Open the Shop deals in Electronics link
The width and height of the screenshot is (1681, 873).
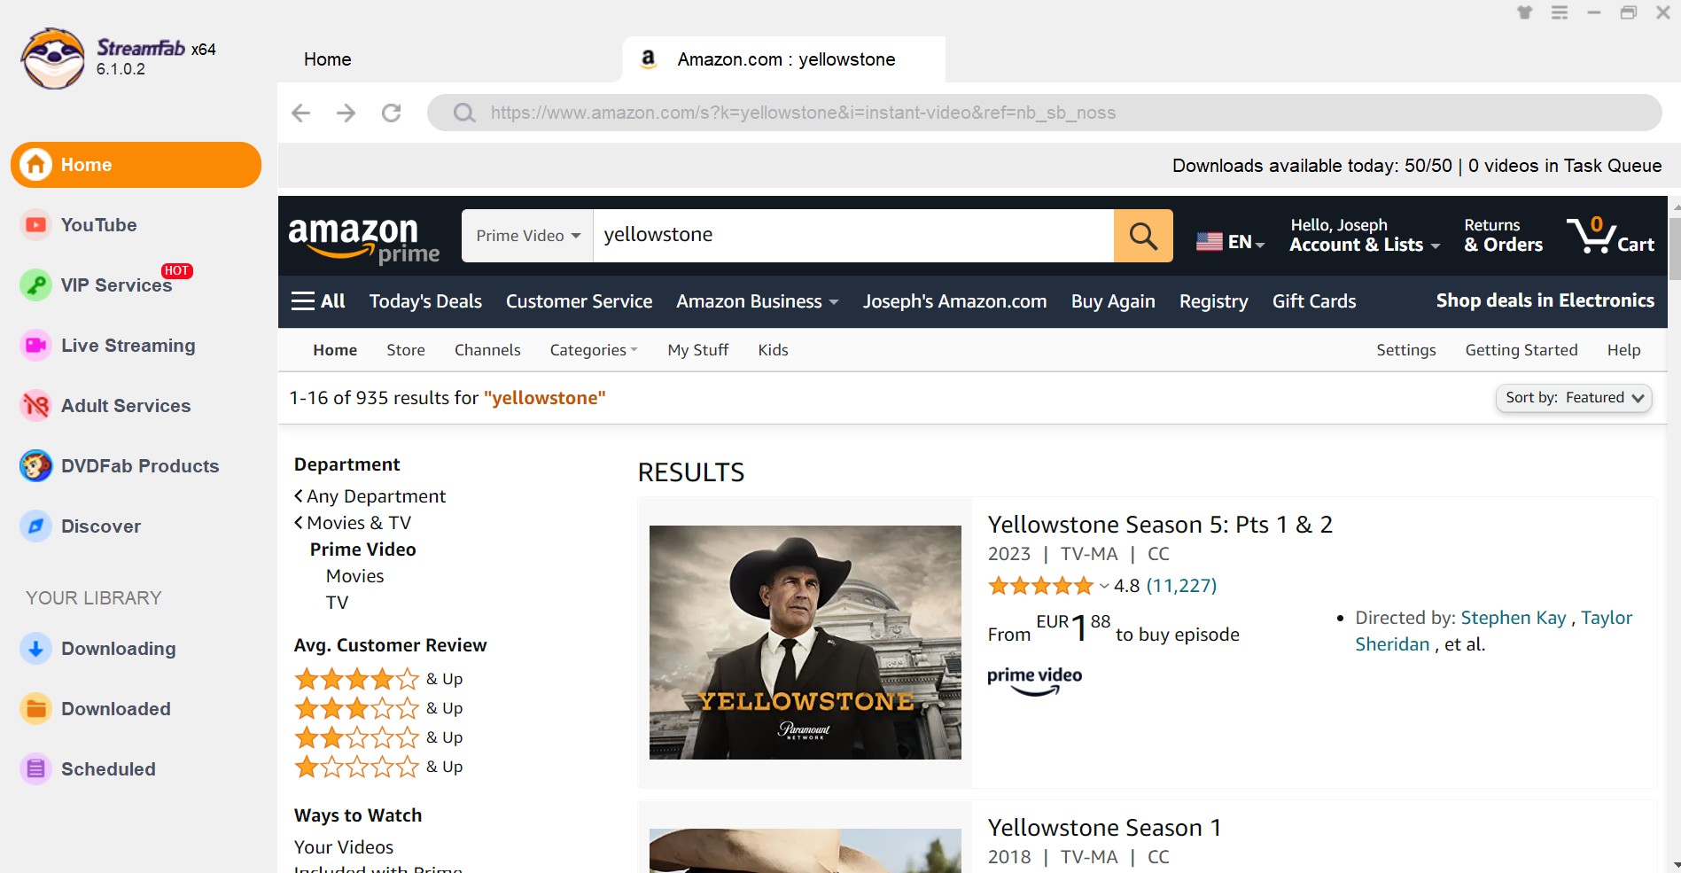tap(1545, 300)
